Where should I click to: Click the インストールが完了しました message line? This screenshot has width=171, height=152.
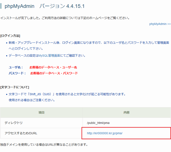pos(65,18)
